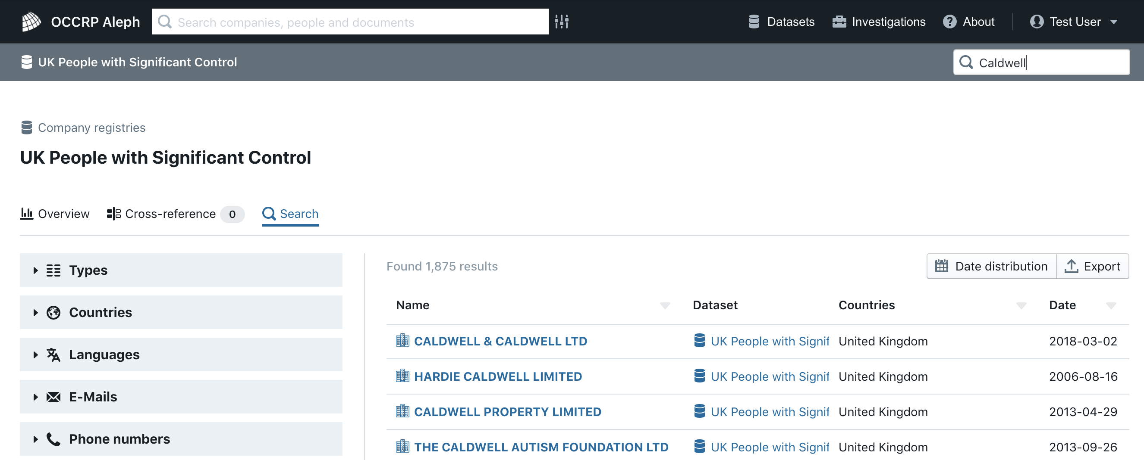
Task: Expand the E-Mails filter section
Action: point(181,396)
